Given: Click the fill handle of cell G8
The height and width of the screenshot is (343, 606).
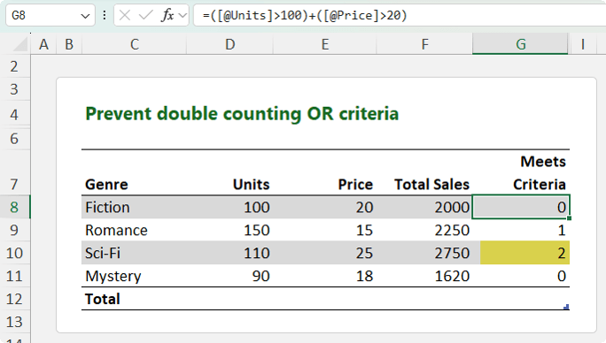Looking at the screenshot, I should point(569,218).
